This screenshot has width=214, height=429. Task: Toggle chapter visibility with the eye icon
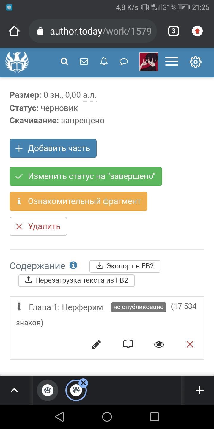click(x=159, y=344)
